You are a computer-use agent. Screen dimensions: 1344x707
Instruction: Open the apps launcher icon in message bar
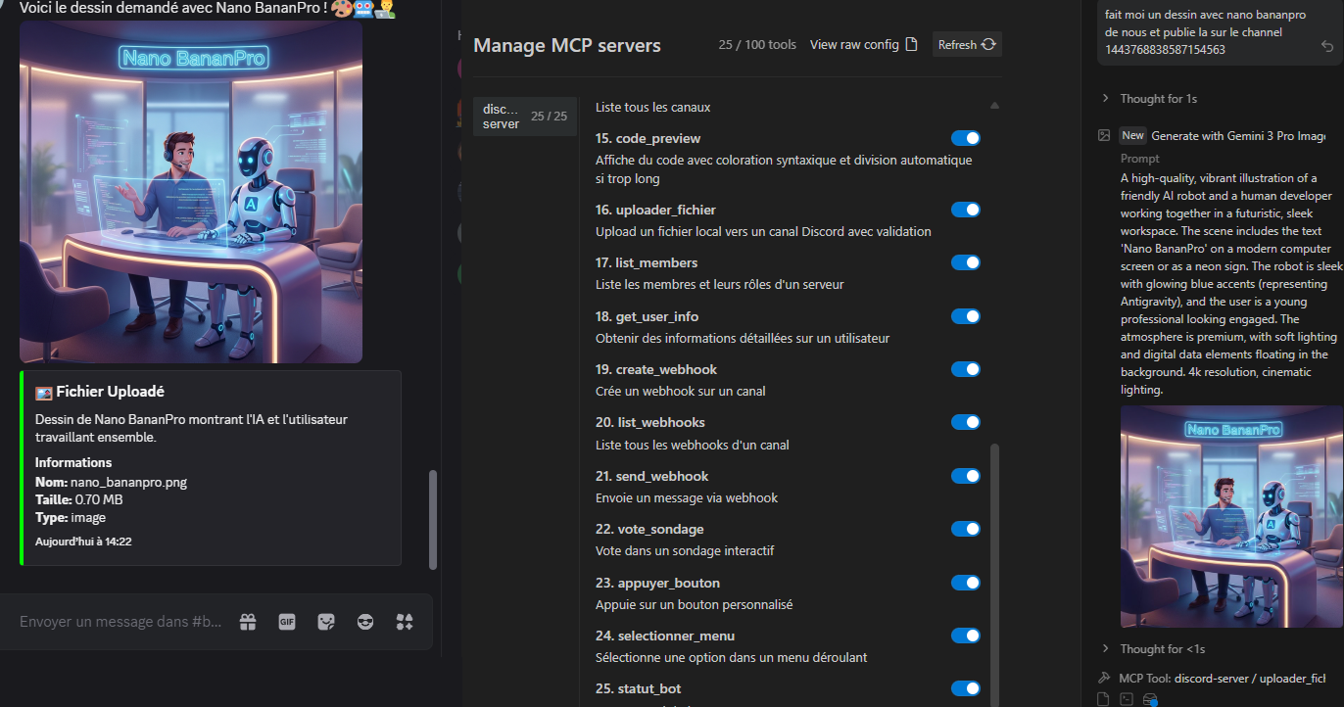pos(405,622)
